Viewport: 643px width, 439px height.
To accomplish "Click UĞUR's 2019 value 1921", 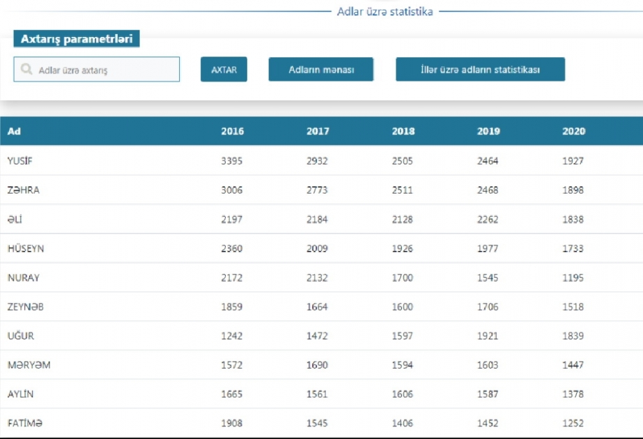I will (488, 336).
